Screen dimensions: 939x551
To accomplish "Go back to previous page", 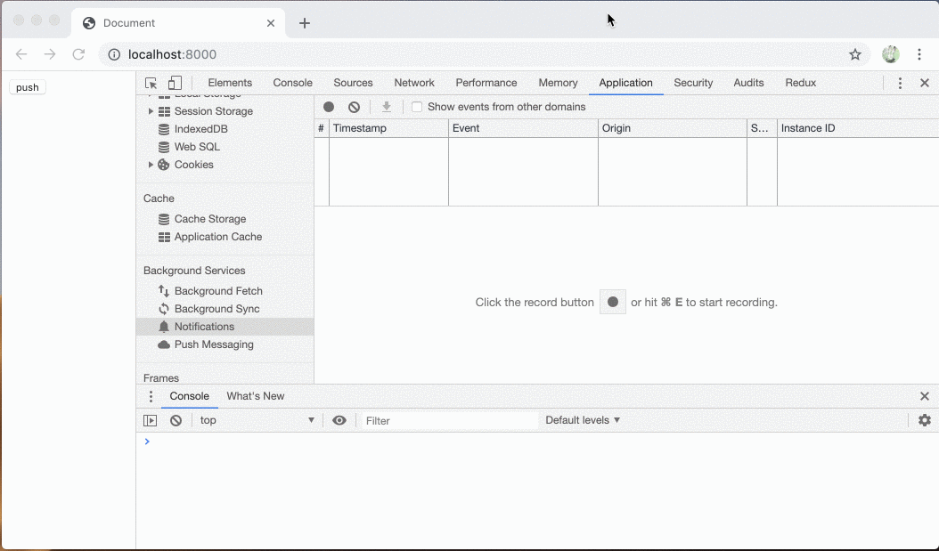I will click(x=21, y=54).
